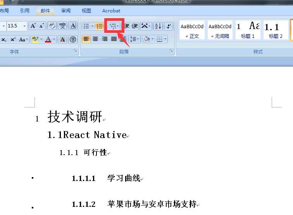Apply the 正文 style

click(x=192, y=30)
